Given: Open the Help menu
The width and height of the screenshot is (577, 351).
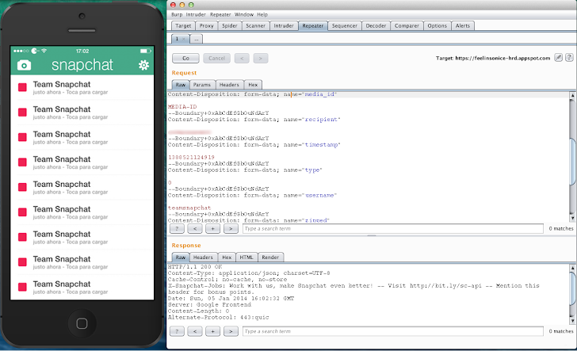Looking at the screenshot, I should (262, 14).
